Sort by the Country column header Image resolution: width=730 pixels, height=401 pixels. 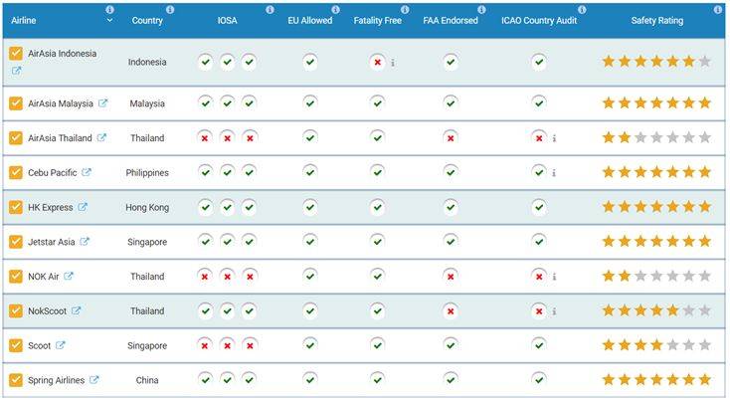(x=147, y=20)
